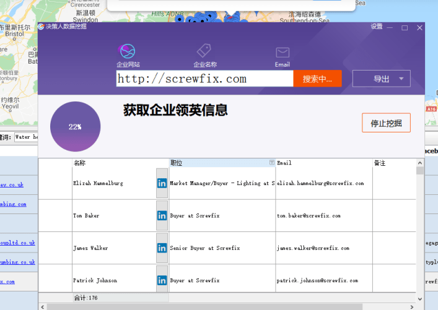Open James Walker's LinkedIn icon
The height and width of the screenshot is (310, 438).
tap(162, 248)
